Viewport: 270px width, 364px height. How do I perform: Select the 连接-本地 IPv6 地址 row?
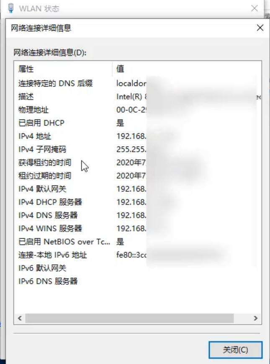(x=138, y=255)
